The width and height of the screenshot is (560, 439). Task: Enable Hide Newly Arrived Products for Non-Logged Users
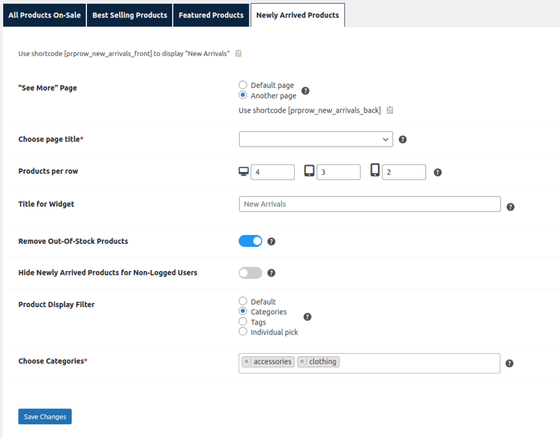click(x=250, y=273)
